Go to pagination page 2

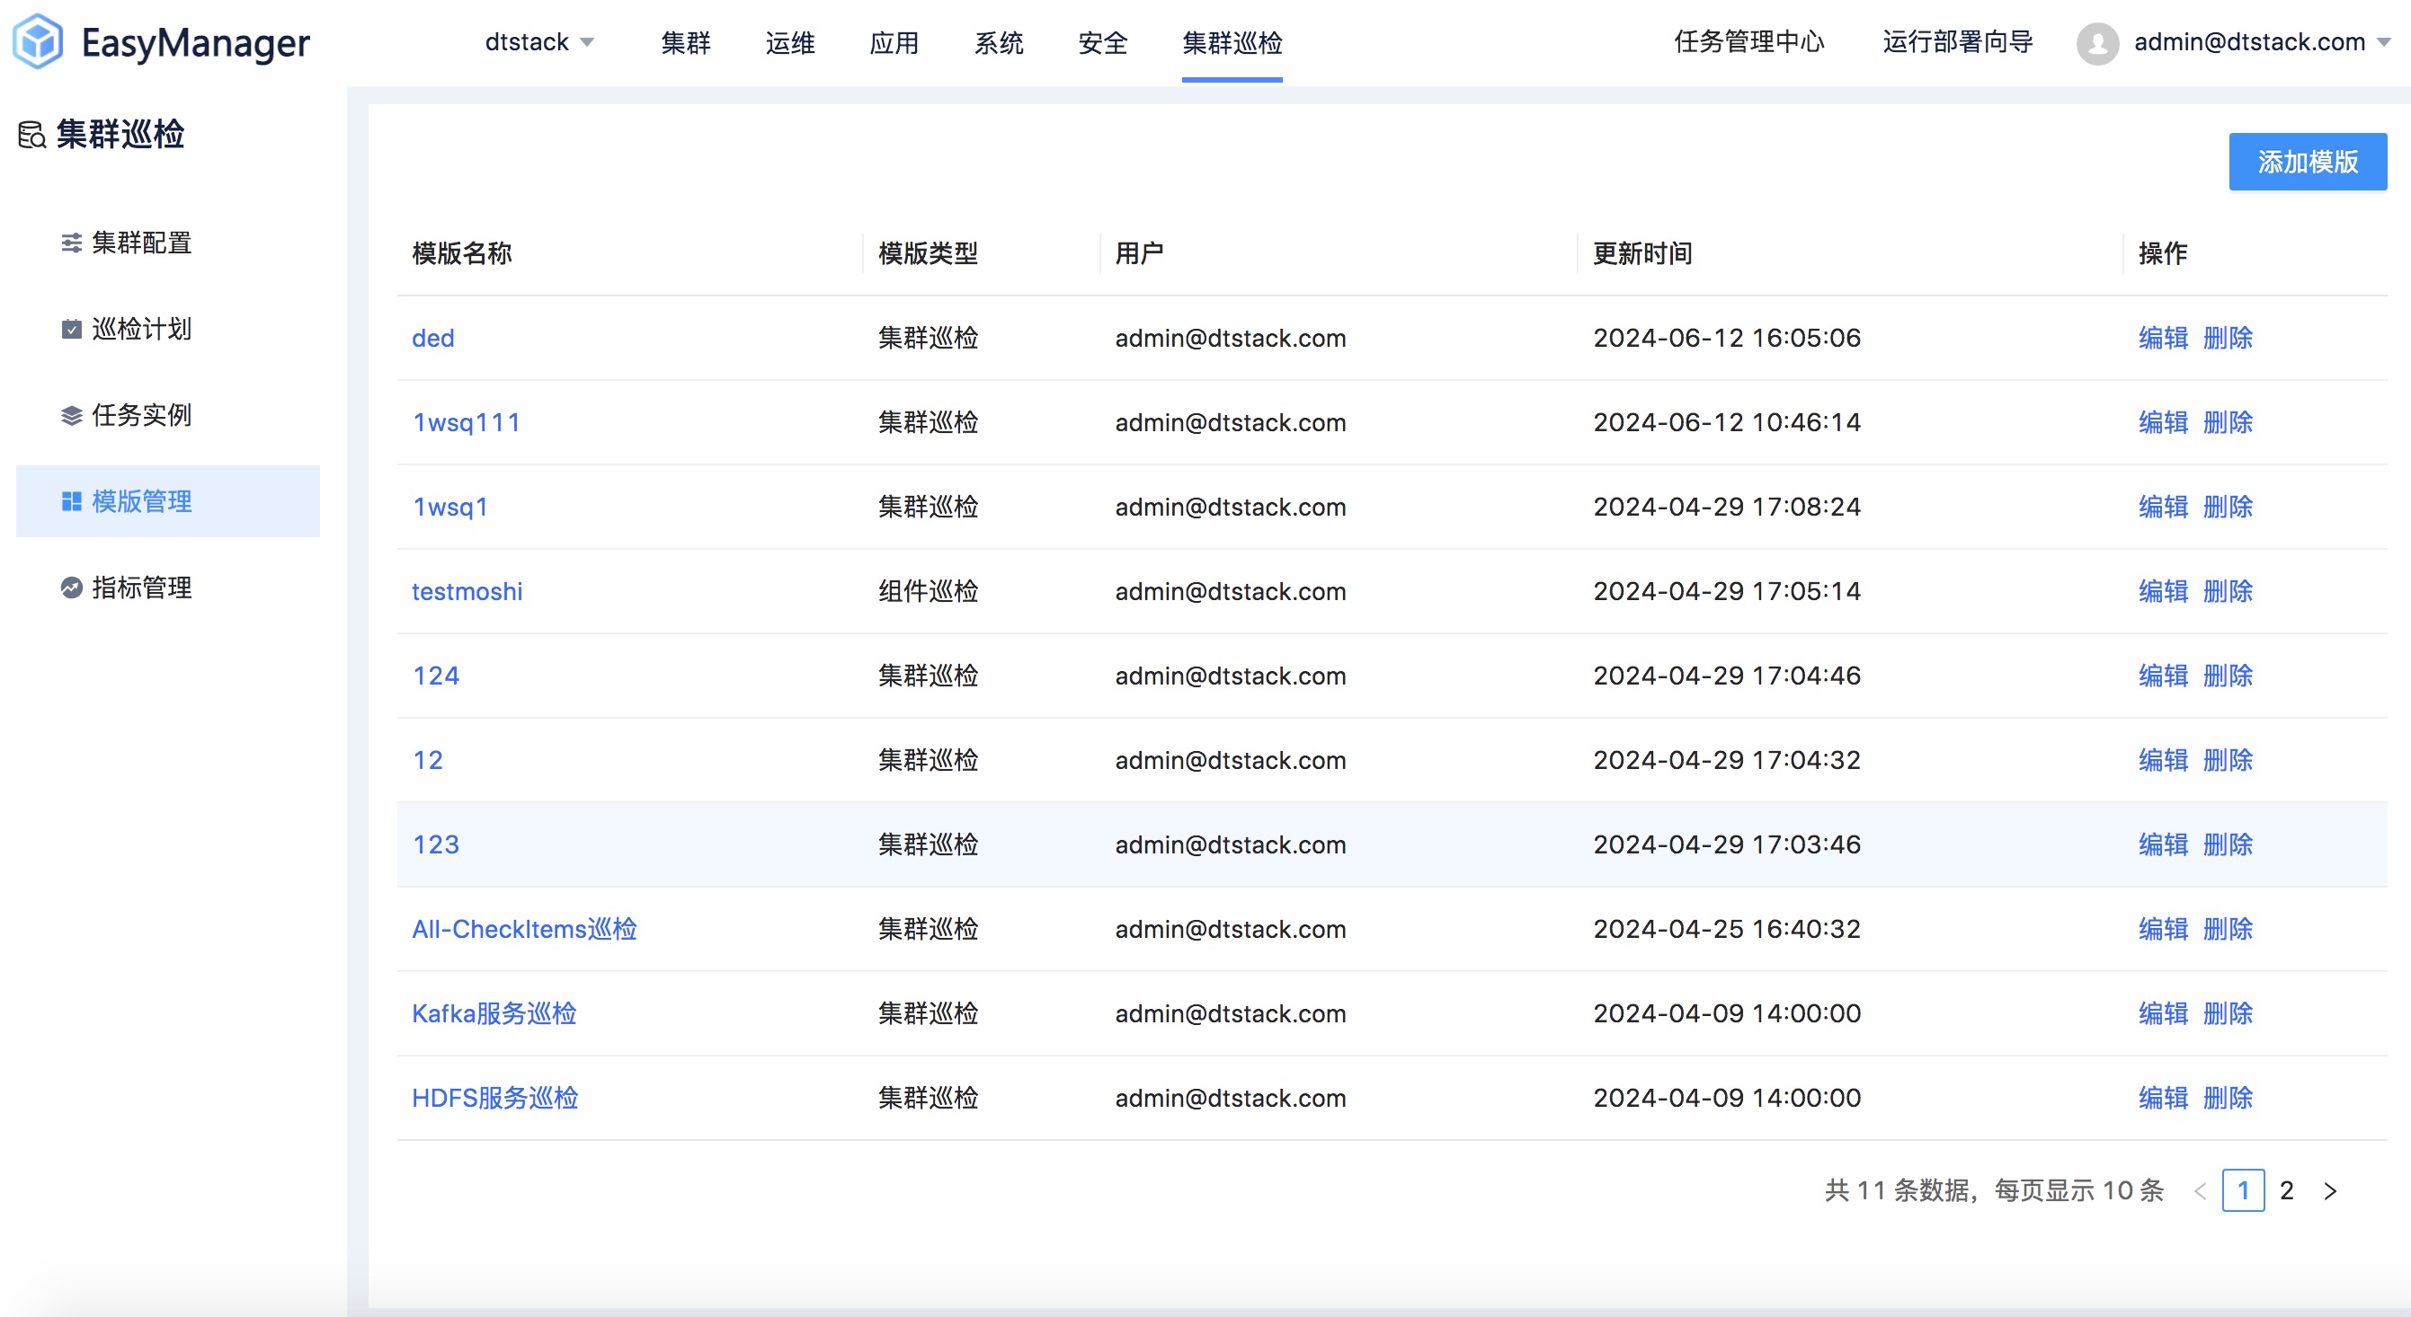2287,1189
